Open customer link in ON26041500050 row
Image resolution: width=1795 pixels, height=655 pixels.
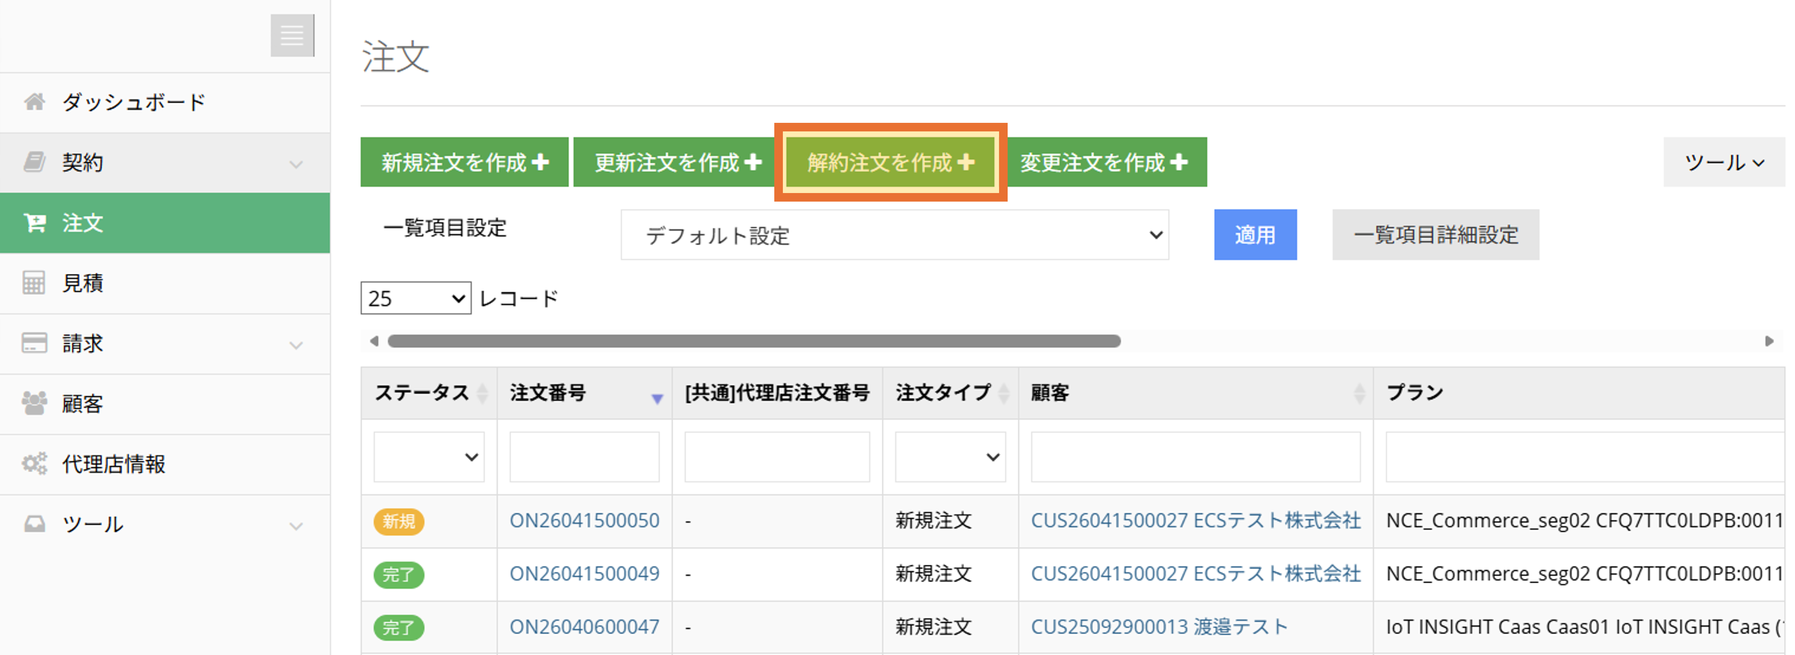pyautogui.click(x=1196, y=520)
